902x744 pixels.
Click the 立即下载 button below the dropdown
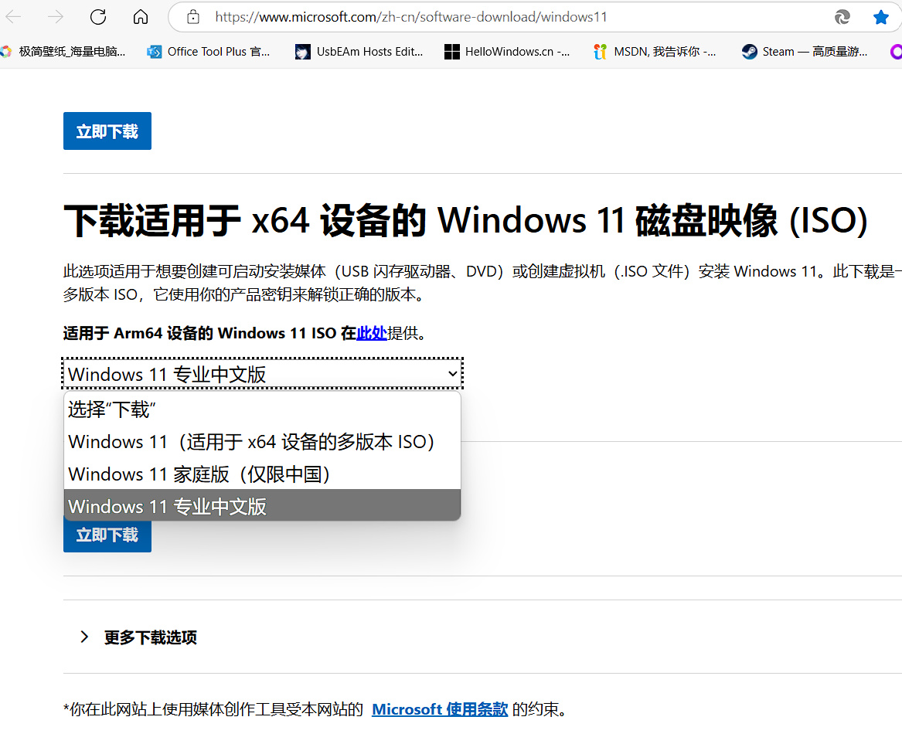click(107, 536)
